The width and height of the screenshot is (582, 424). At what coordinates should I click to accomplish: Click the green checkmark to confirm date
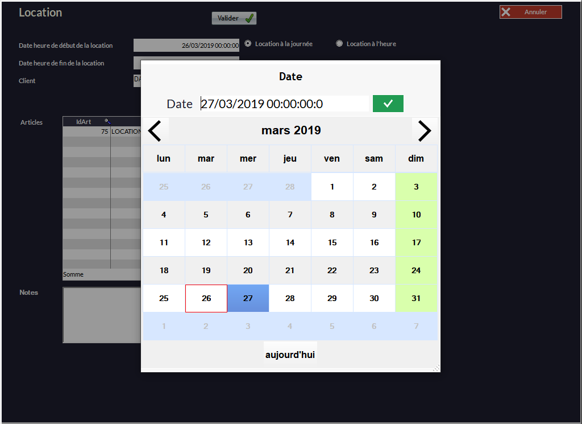coord(388,104)
